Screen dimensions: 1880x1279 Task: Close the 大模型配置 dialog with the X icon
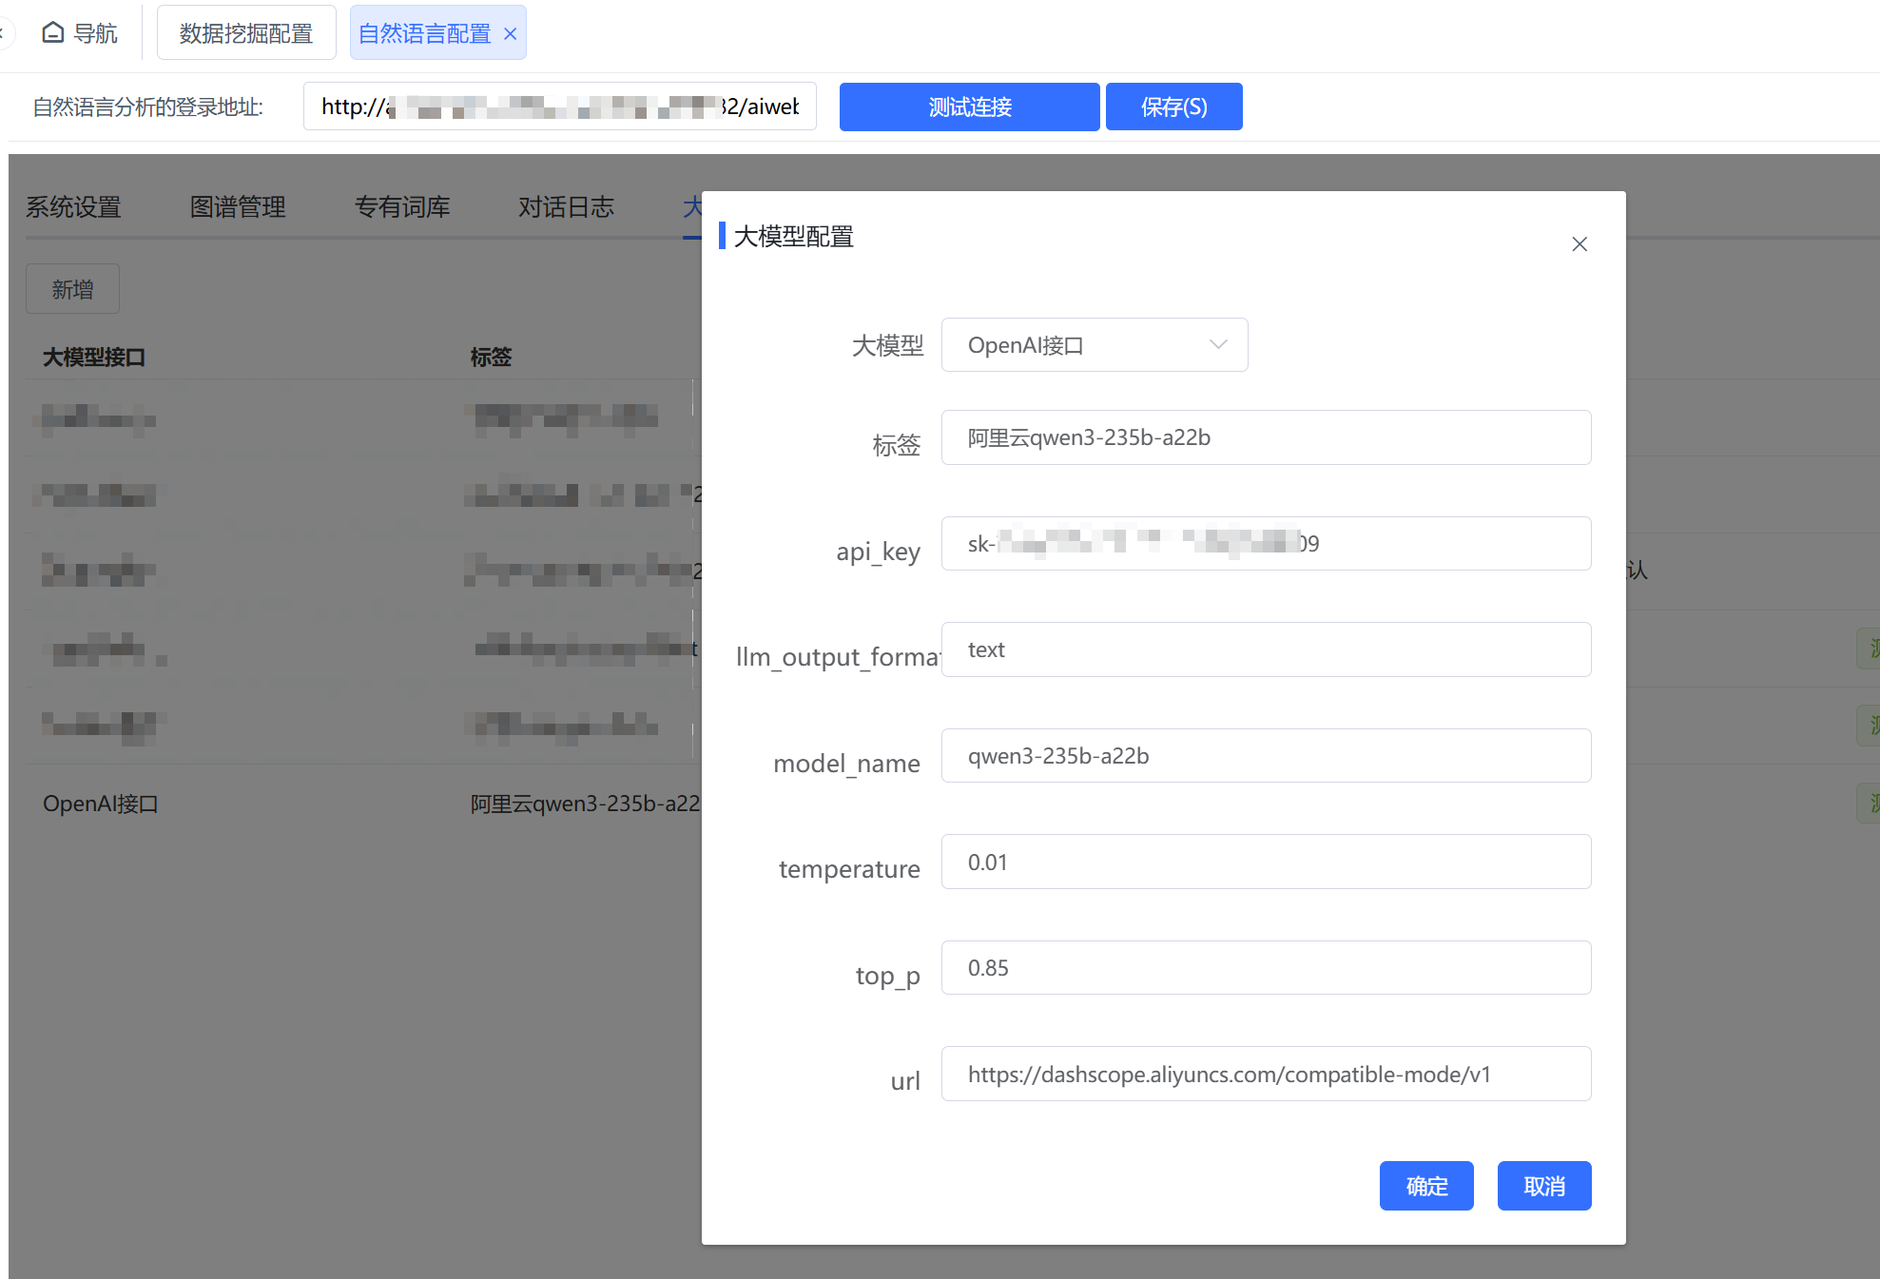click(x=1580, y=244)
